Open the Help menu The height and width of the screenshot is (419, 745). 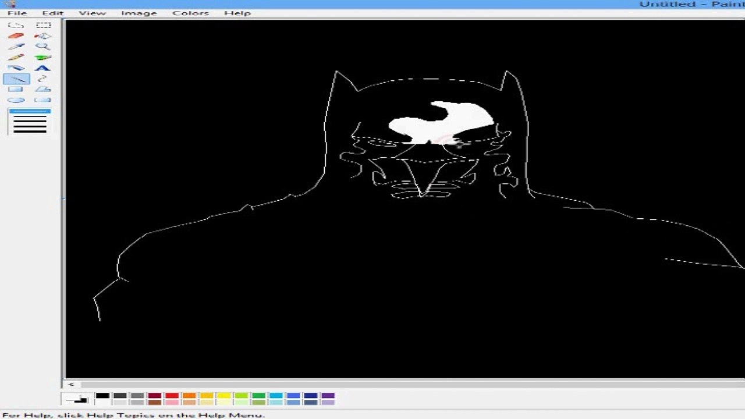click(237, 13)
